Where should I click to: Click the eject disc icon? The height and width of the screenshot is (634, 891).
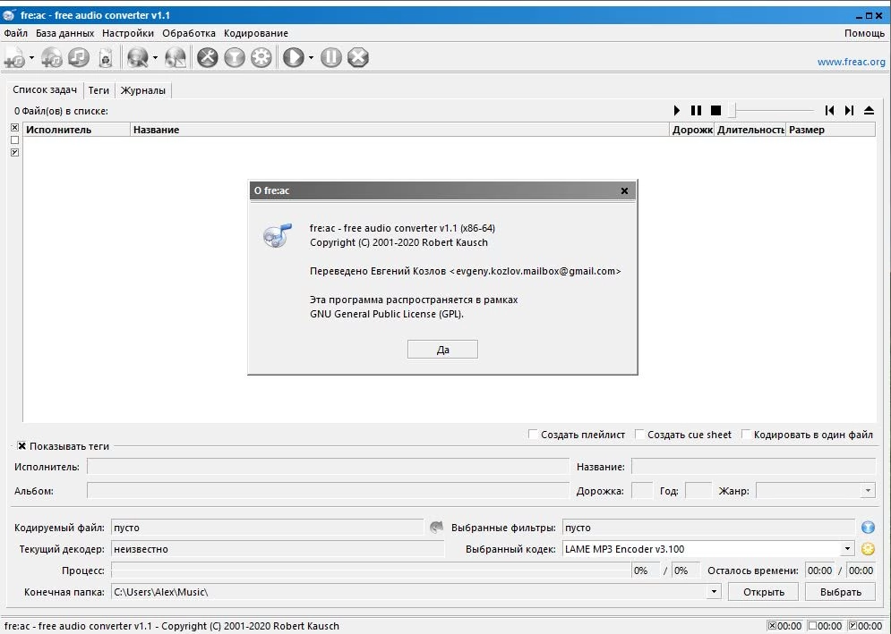pos(869,110)
